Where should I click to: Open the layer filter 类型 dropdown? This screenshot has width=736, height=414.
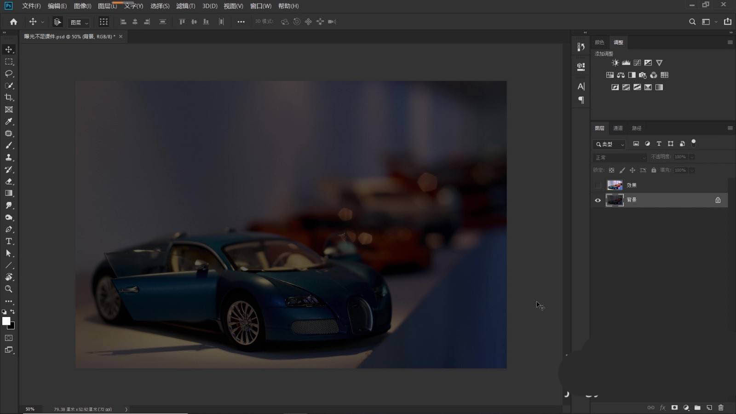[x=609, y=144]
